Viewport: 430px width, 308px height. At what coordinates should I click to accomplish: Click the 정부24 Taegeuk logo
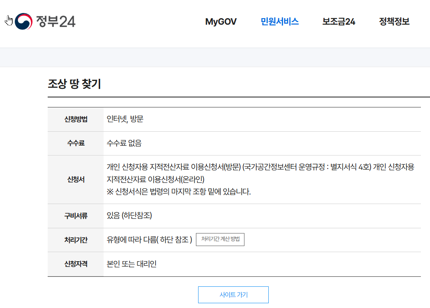pyautogui.click(x=24, y=20)
